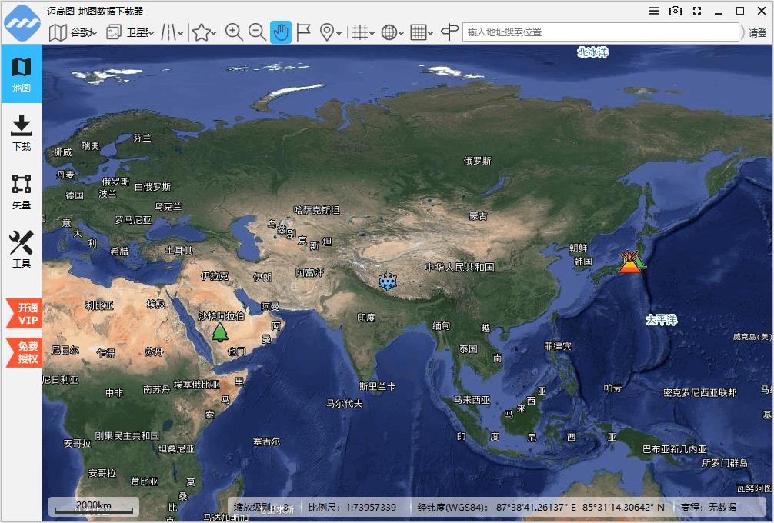Click the zoom out magnifier icon
Screen dimensions: 774x523
point(257,32)
